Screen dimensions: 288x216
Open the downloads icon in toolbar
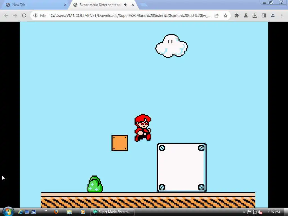pyautogui.click(x=255, y=16)
